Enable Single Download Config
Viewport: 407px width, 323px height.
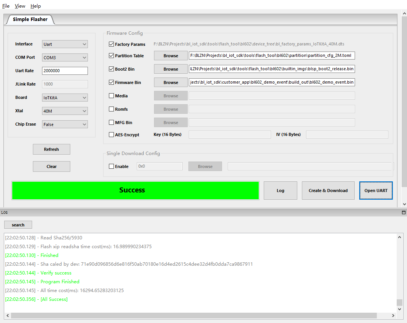click(111, 166)
